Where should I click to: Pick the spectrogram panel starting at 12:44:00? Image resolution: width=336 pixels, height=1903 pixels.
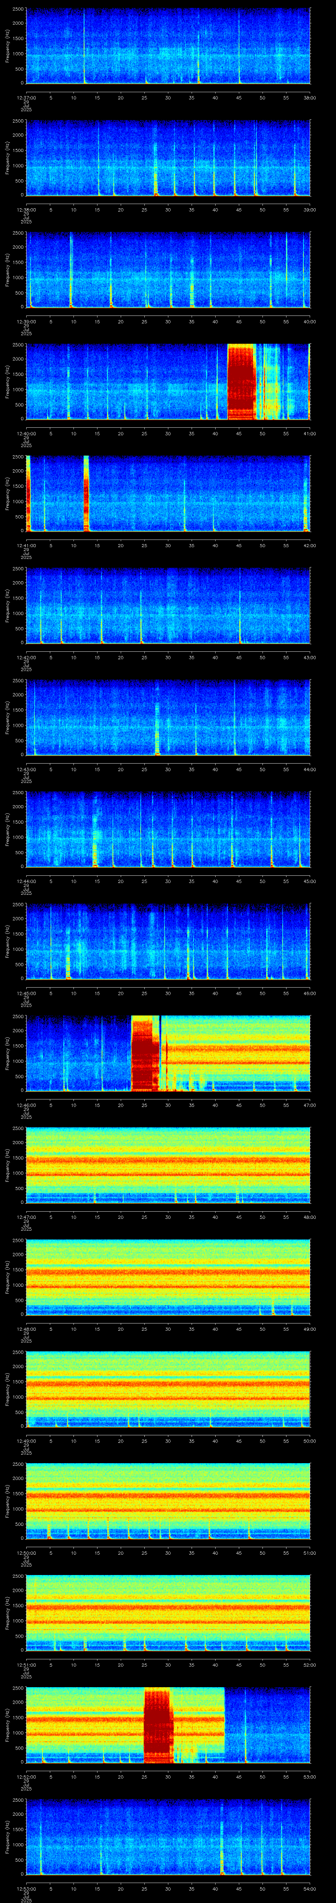pos(168,829)
